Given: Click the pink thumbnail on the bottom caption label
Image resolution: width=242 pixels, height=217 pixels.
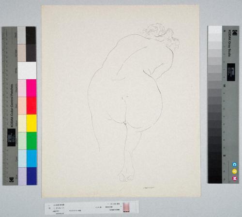Looking at the screenshot, I should pyautogui.click(x=126, y=207).
